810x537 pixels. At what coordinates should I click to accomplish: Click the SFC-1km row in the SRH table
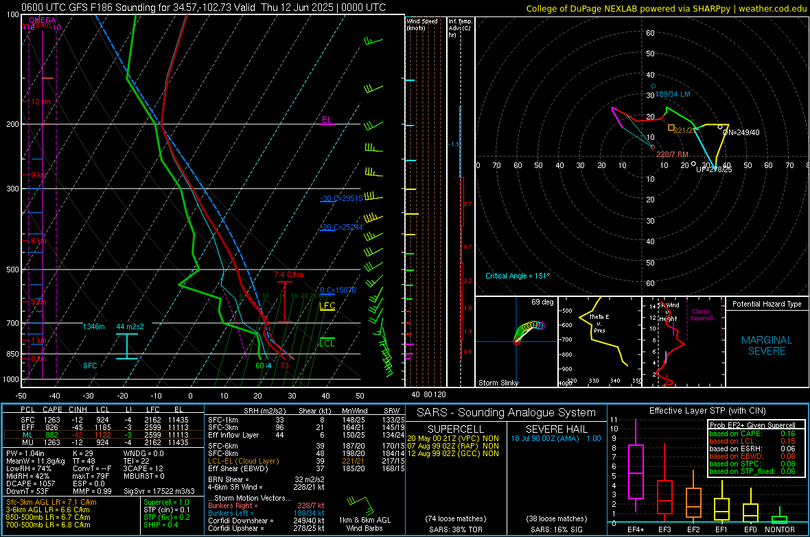tap(306, 420)
